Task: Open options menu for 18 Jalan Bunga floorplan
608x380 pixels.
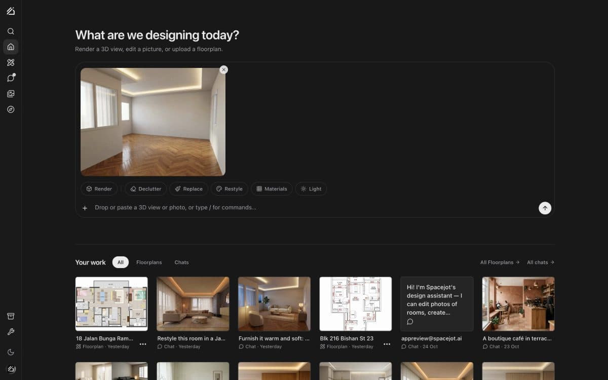Action: (143, 344)
